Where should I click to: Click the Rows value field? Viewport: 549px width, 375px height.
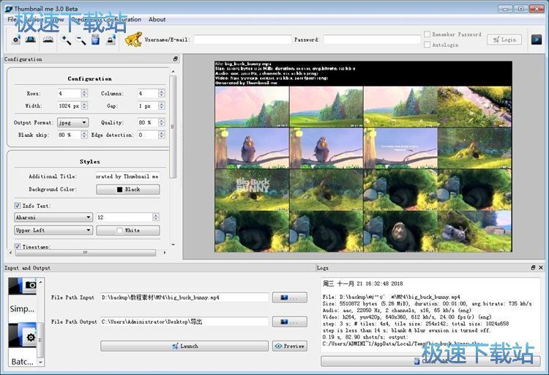click(x=70, y=93)
